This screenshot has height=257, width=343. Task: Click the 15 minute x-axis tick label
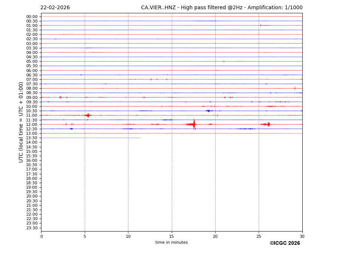pyautogui.click(x=172, y=236)
